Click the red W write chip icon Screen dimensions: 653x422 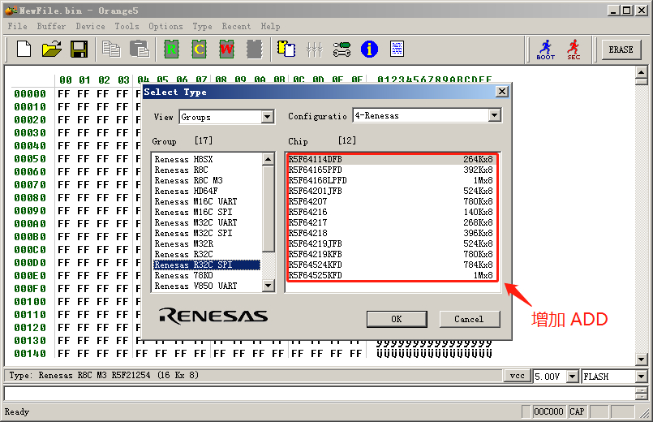(226, 50)
